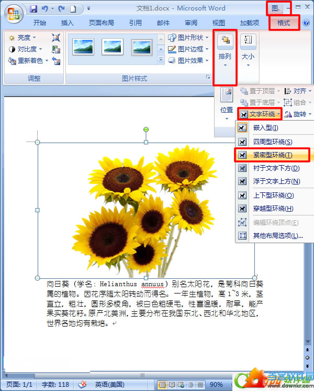Switch to Web Layout view

181,385
